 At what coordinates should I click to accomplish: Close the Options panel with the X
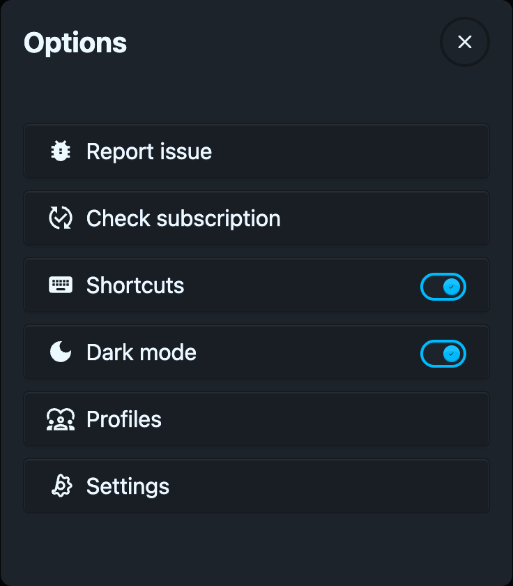point(464,42)
